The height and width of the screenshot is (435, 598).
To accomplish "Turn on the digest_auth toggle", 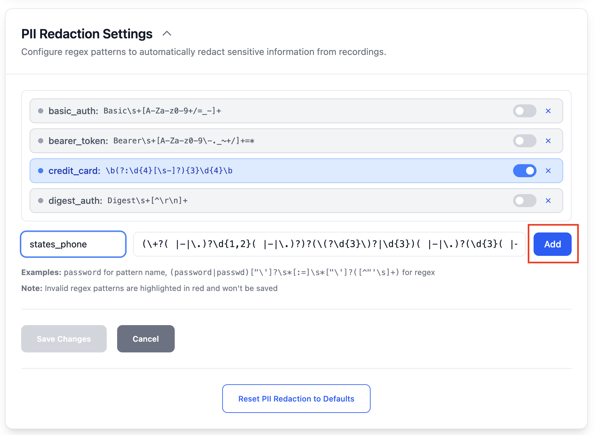I will [524, 201].
